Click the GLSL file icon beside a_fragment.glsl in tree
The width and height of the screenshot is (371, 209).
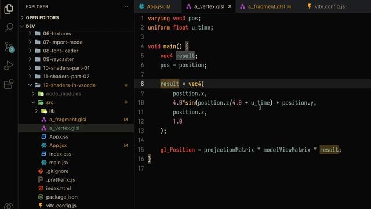click(x=44, y=120)
